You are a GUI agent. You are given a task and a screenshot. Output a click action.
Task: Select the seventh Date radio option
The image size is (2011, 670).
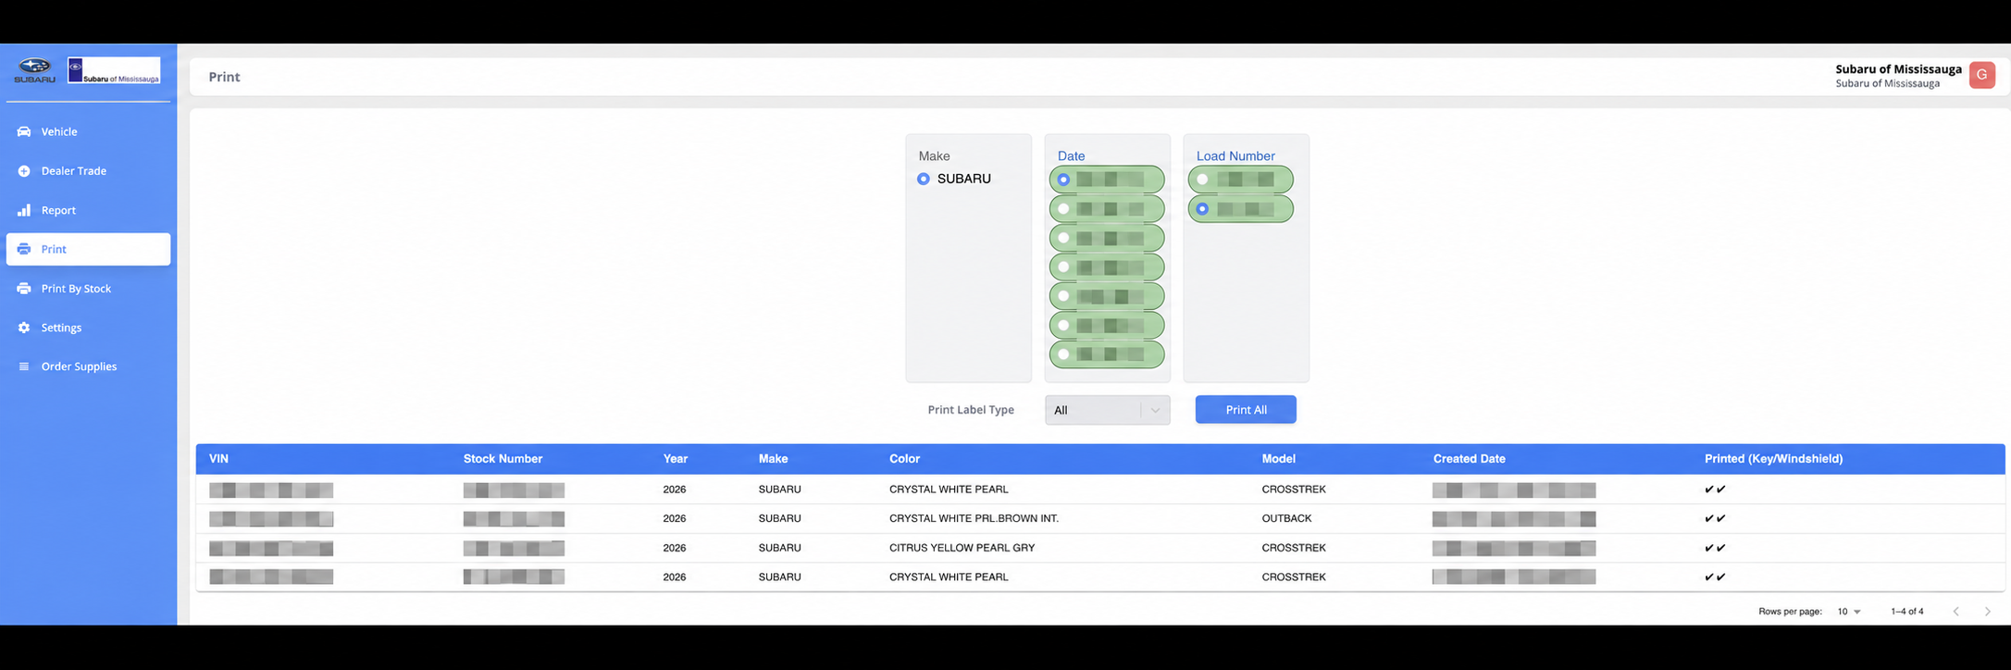[x=1063, y=354]
